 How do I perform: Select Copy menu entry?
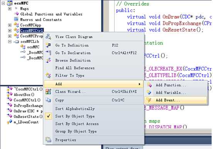coord(94,100)
